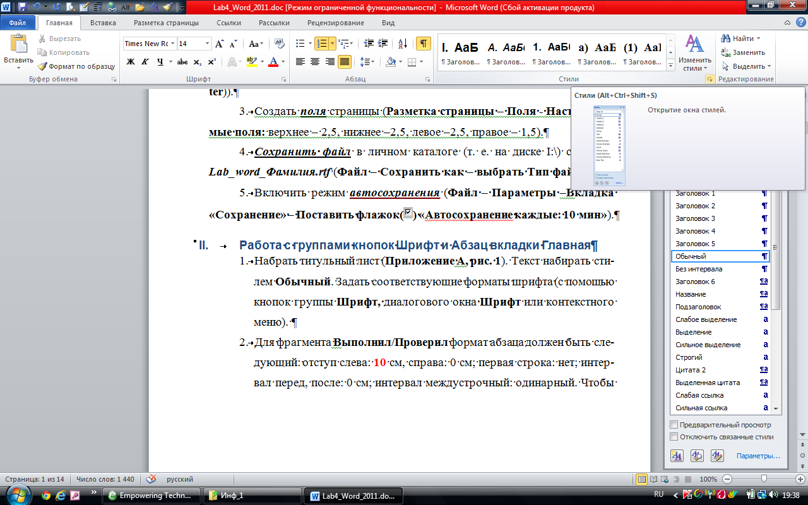Open the styles window dialog launcher
This screenshot has width=808, height=505.
click(x=709, y=79)
